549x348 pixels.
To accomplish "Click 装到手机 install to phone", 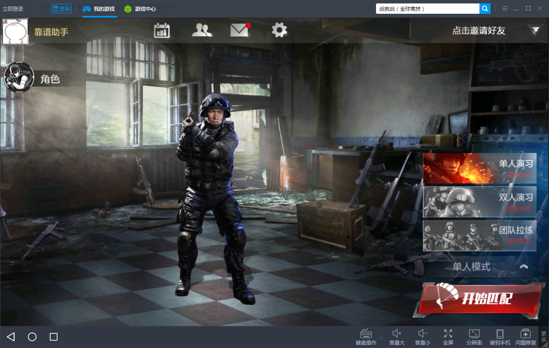I will [500, 337].
